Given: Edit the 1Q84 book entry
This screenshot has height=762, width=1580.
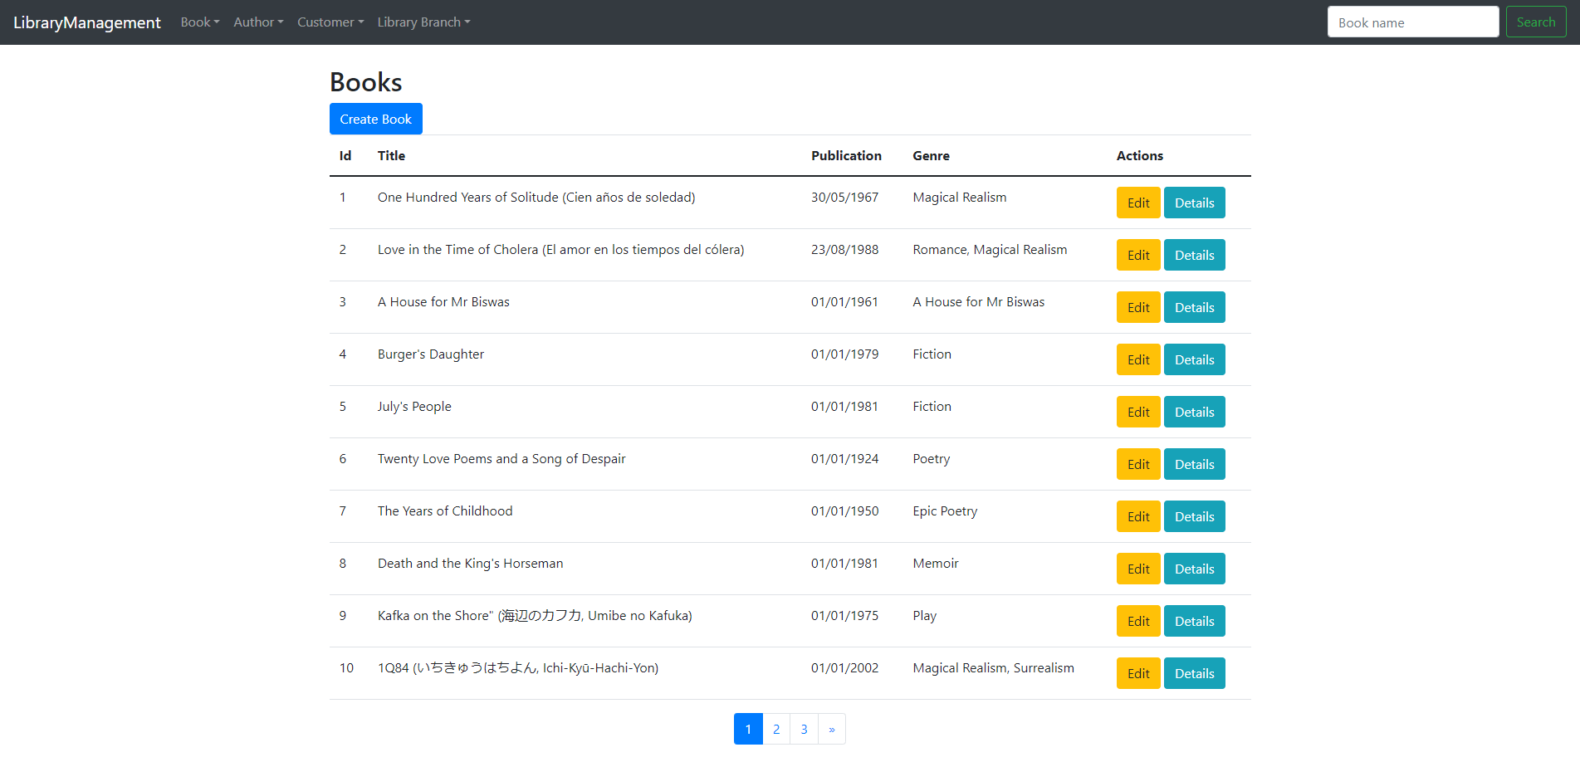Looking at the screenshot, I should [1137, 673].
